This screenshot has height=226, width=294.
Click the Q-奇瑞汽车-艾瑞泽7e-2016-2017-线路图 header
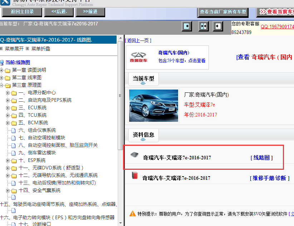coord(58,40)
